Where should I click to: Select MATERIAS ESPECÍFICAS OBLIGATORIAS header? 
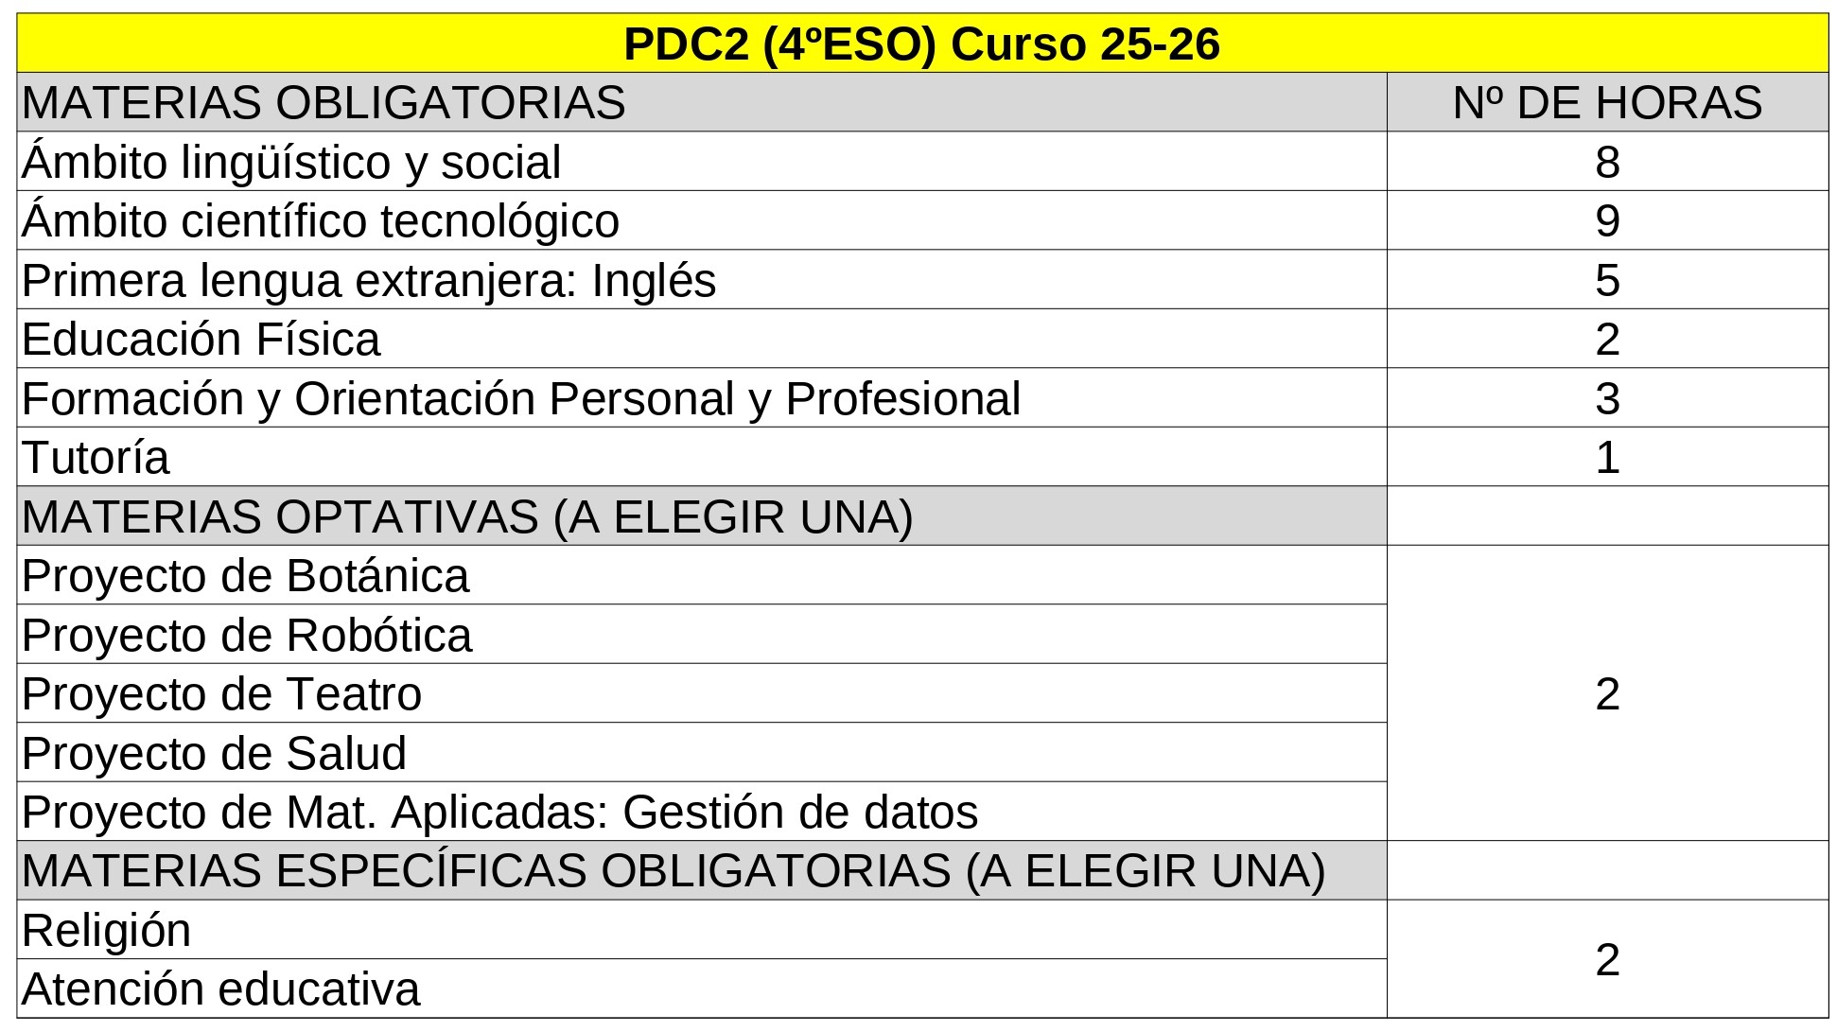tap(702, 871)
